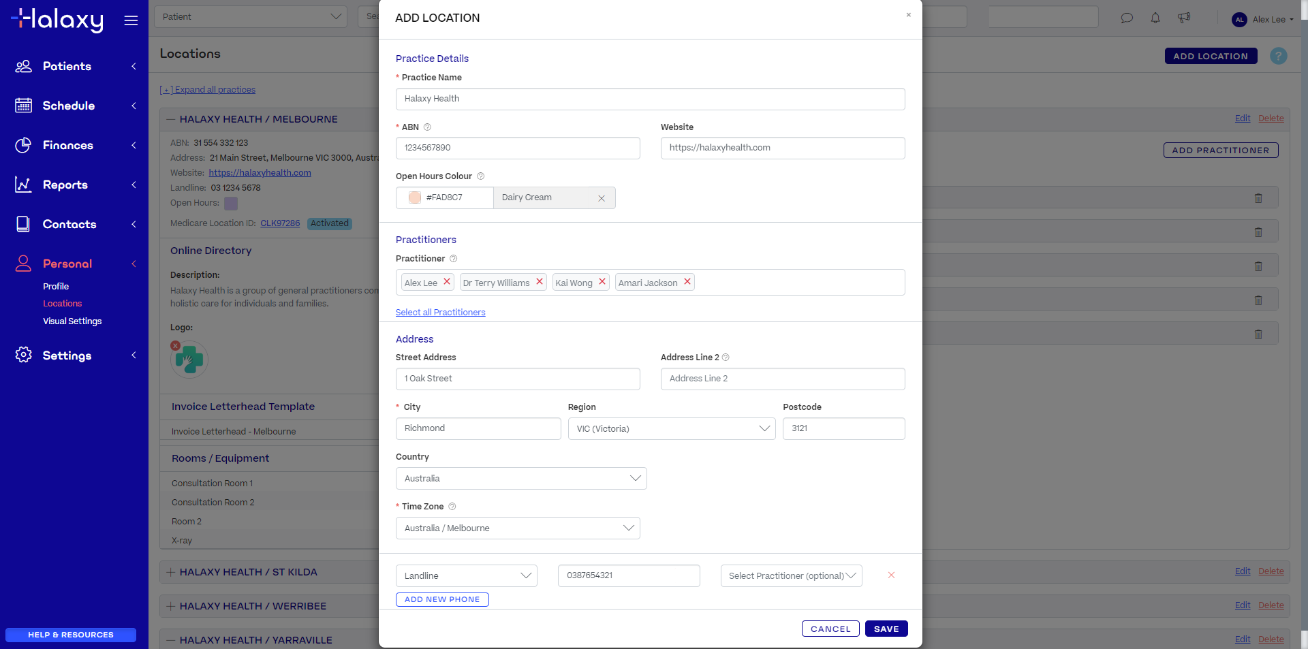Click into the Practice Name field

coord(650,99)
